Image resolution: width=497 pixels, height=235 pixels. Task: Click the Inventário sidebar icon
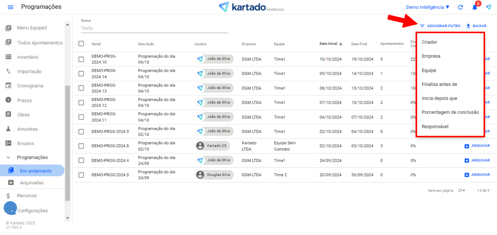(8, 57)
